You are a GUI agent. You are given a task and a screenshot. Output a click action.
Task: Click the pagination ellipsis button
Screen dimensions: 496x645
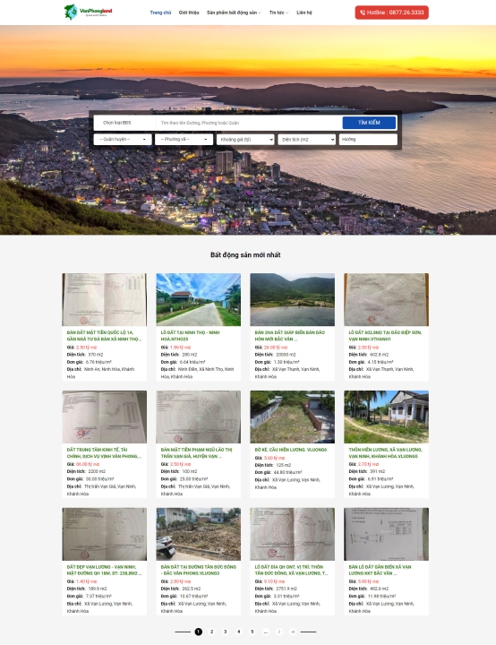(266, 632)
